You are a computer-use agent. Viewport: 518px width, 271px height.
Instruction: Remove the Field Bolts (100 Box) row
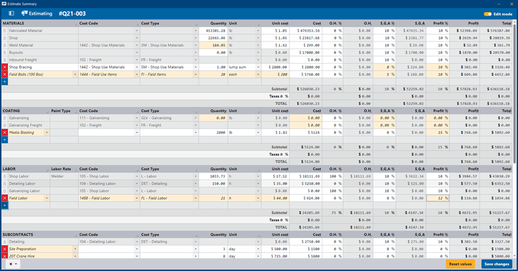click(x=4, y=74)
